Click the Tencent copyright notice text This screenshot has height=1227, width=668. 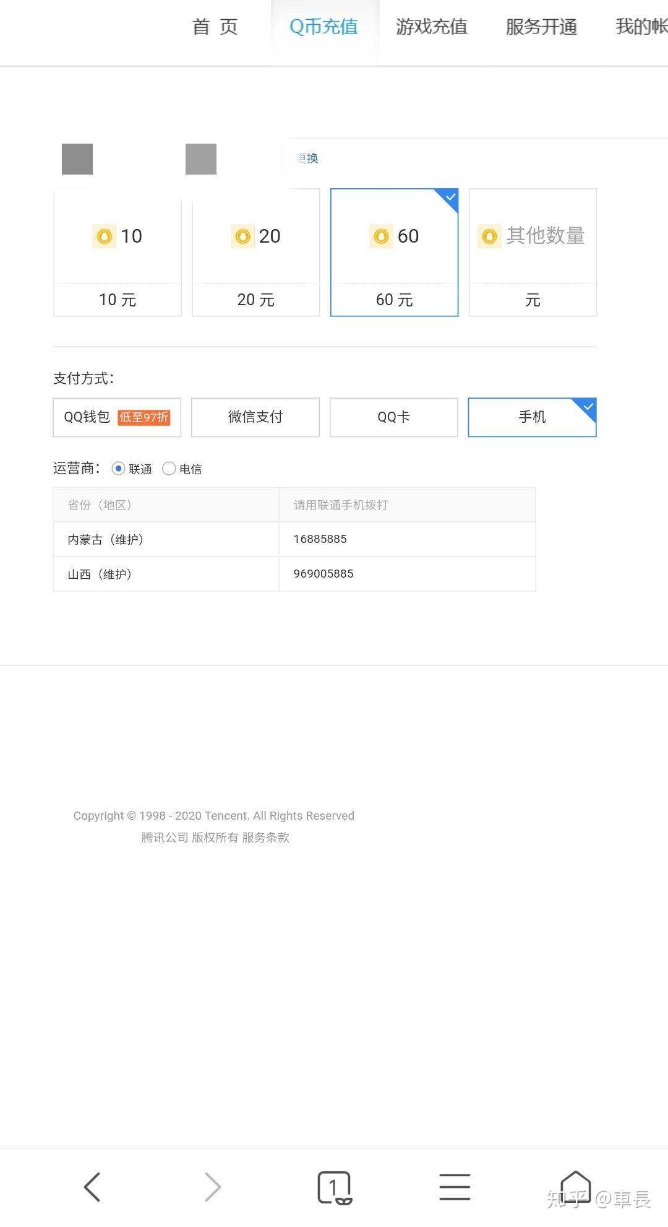coord(214,816)
